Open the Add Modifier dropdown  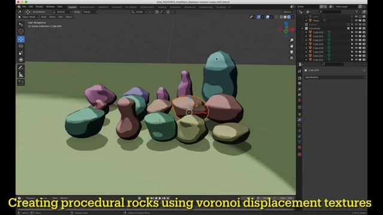coord(335,77)
